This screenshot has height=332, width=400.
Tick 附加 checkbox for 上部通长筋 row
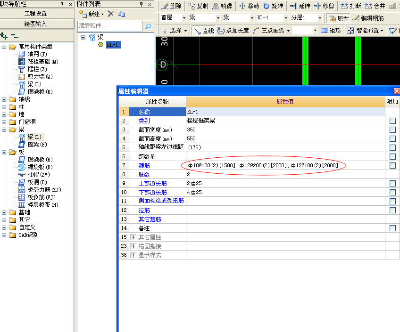[x=392, y=183]
